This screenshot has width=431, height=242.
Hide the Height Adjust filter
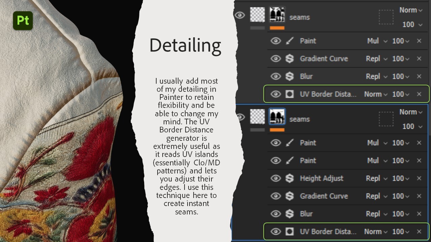click(x=276, y=178)
